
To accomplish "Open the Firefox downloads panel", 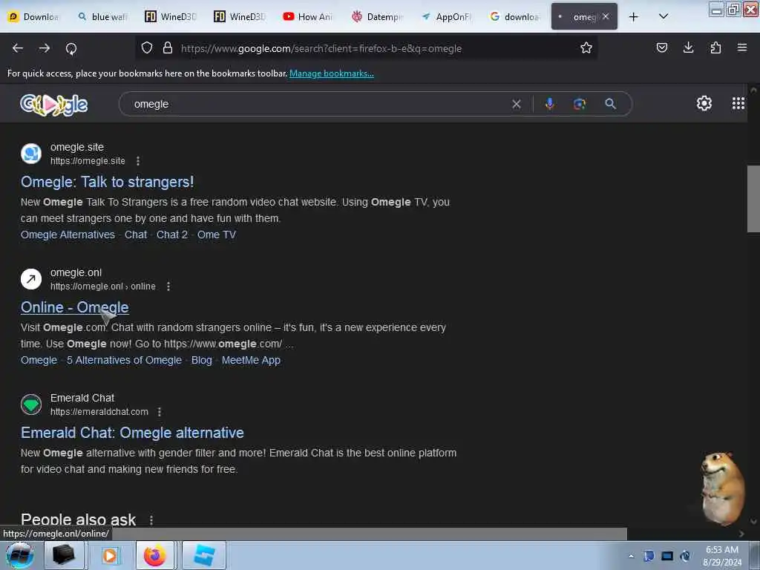I will [x=688, y=47].
